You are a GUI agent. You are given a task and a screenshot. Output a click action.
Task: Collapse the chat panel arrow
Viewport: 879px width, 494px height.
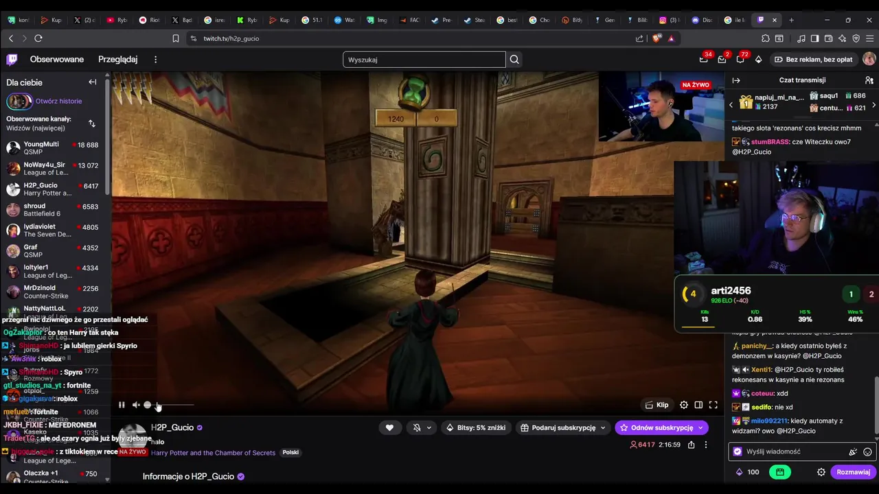(736, 80)
